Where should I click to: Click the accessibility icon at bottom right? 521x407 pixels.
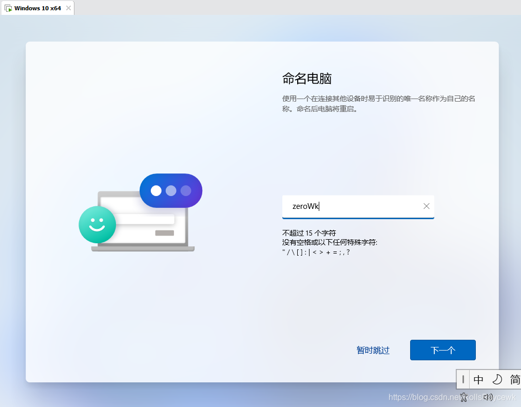click(x=464, y=397)
